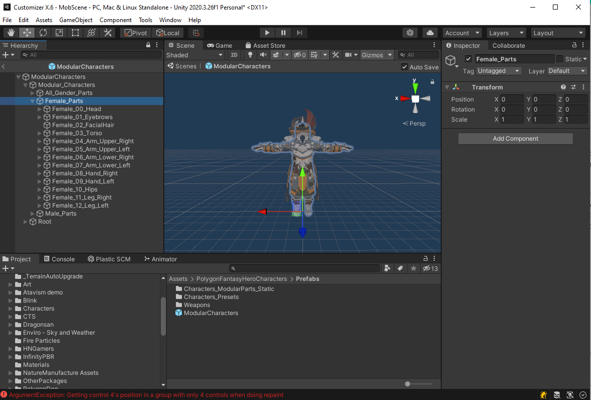Open Collab services icon in toolbar

tap(410, 33)
